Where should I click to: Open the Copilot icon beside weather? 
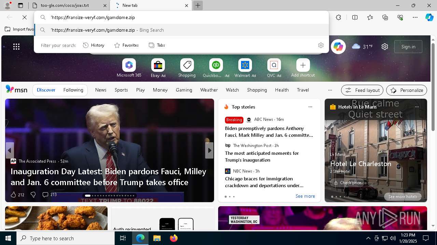click(338, 47)
